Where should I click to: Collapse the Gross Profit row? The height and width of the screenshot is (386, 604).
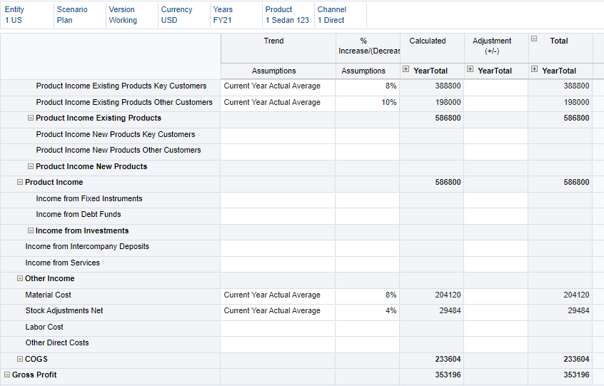pos(7,375)
